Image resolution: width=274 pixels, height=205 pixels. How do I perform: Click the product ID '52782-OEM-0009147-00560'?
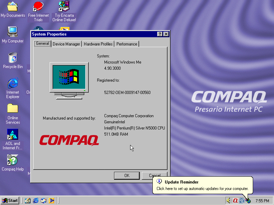(127, 93)
